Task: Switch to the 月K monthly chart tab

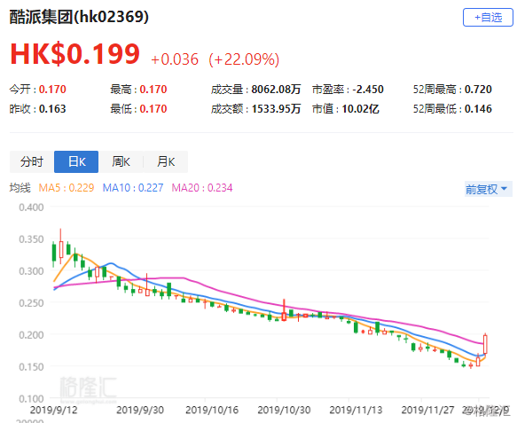Action: click(166, 161)
